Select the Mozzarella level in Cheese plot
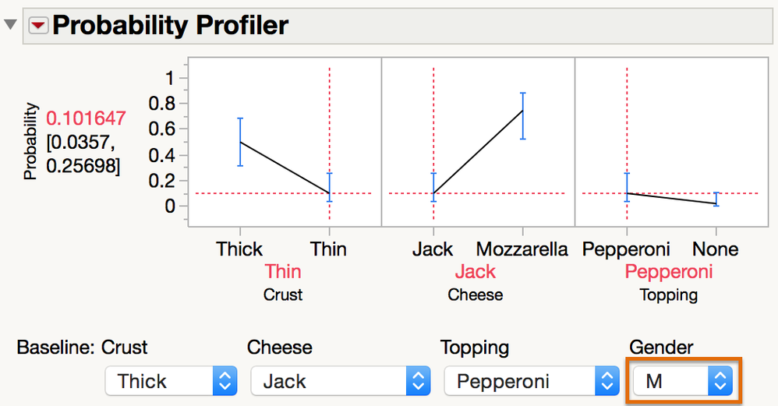The width and height of the screenshot is (778, 406). click(522, 249)
